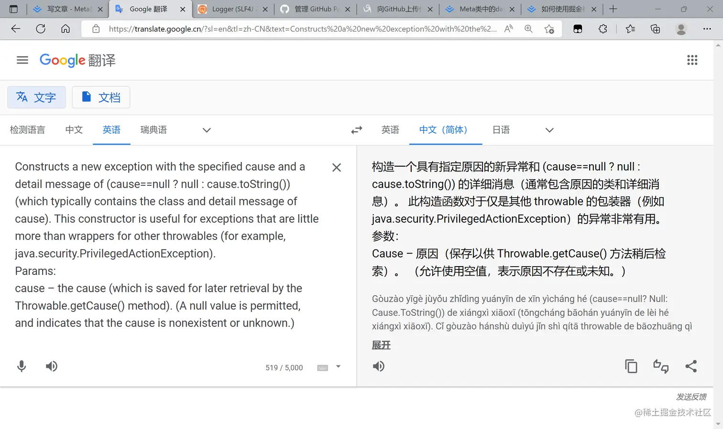Go back in browser history
Viewport: 723px width, 429px height.
[16, 29]
